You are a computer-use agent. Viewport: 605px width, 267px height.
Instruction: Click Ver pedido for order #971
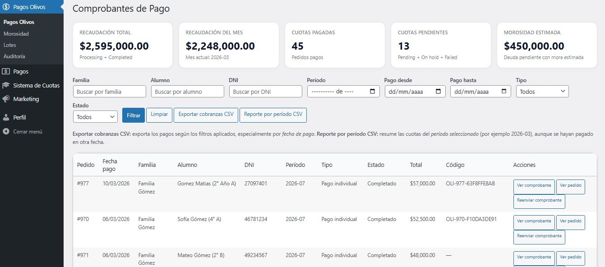[570, 258]
